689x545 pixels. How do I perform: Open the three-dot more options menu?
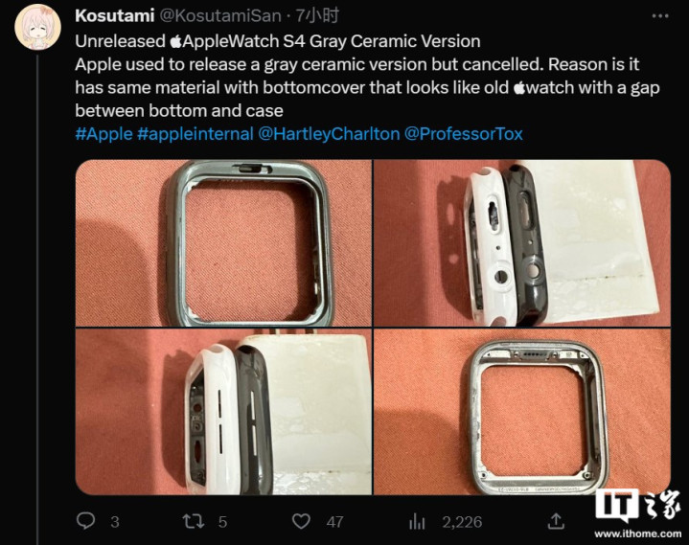click(x=660, y=16)
